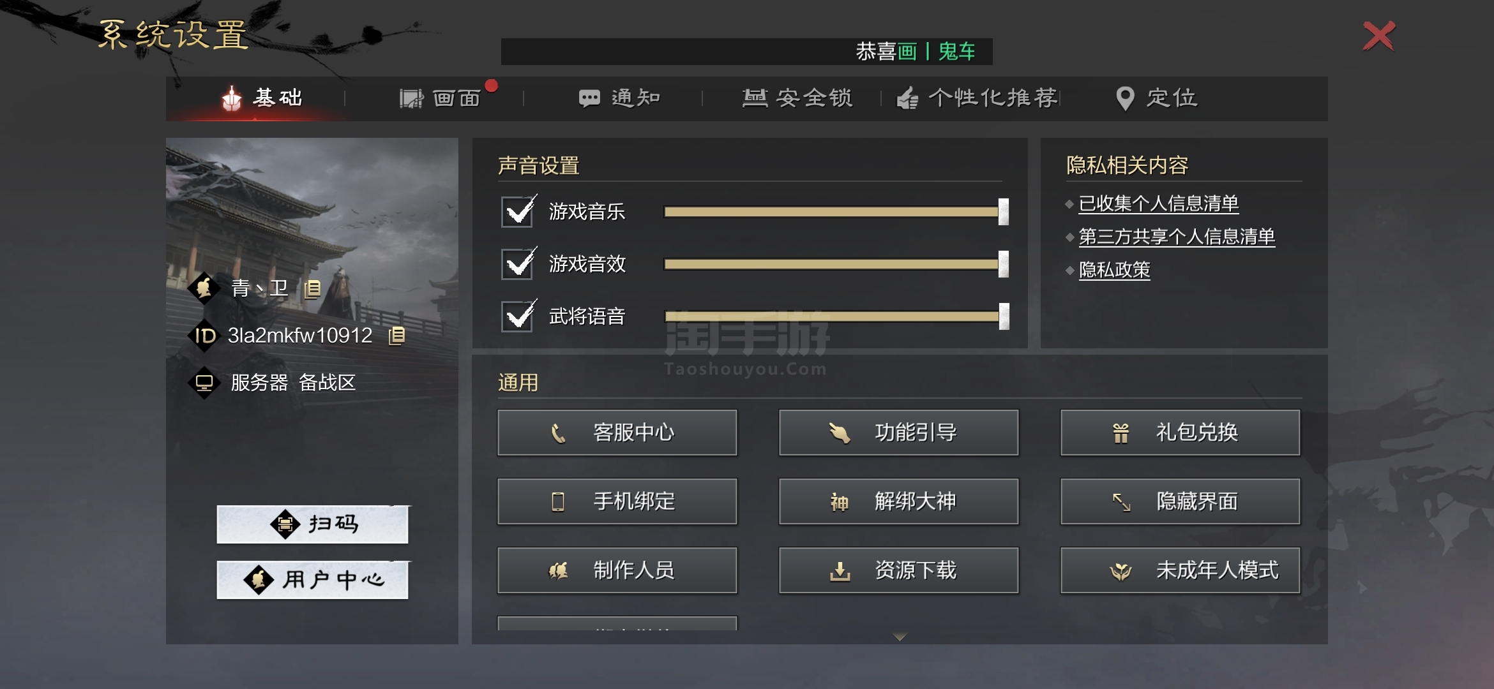
Task: Toggle the 游戏音效 checkbox
Action: (x=517, y=264)
